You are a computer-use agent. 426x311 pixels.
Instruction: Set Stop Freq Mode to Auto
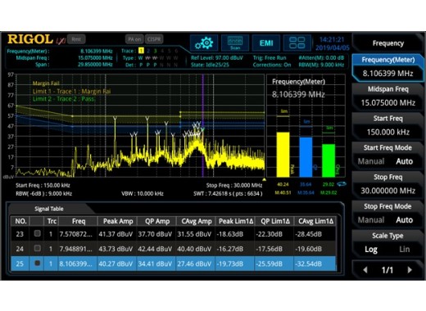tap(405, 220)
